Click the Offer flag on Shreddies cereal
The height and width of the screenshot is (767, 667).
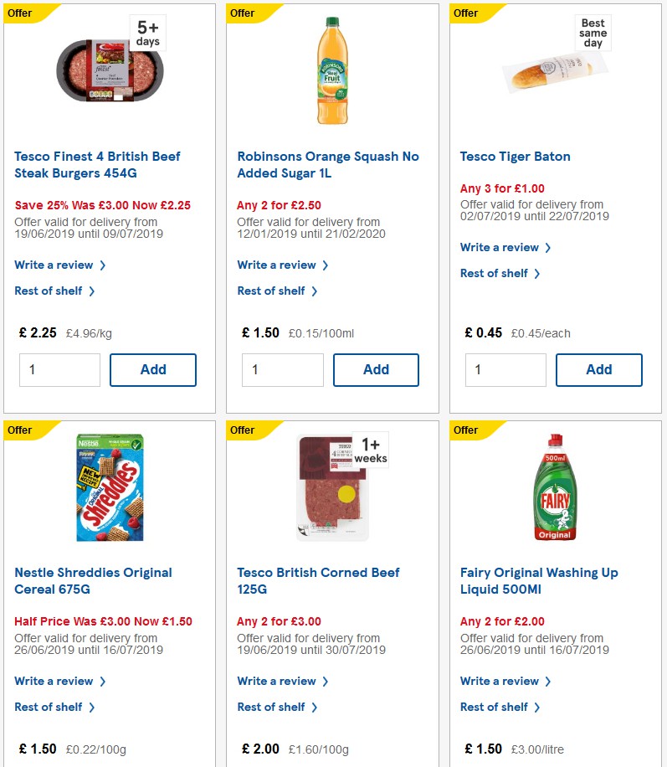21,430
